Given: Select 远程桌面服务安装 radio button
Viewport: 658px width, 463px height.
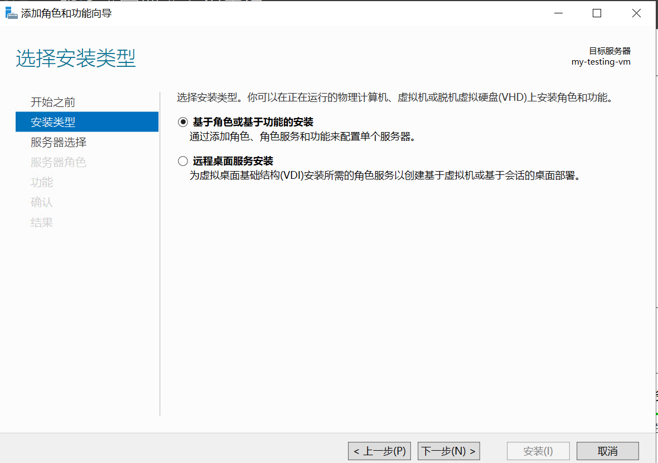Looking at the screenshot, I should (182, 161).
